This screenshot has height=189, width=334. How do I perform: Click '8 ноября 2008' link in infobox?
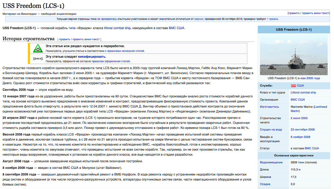(300, 137)
